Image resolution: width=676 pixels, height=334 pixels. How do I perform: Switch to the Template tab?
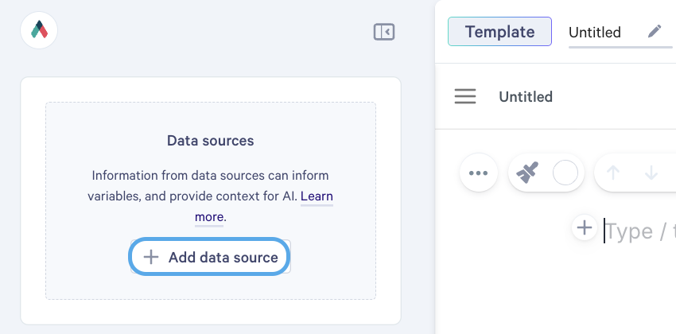499,32
